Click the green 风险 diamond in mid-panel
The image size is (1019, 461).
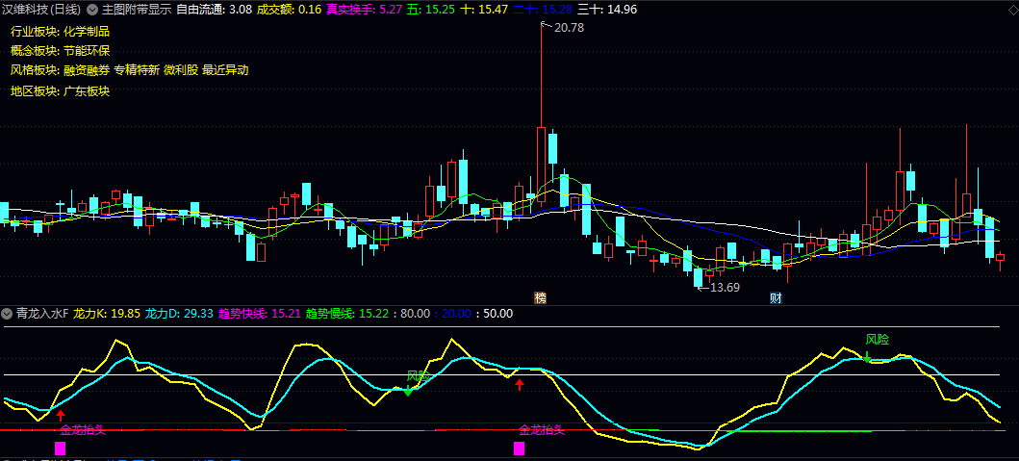409,392
